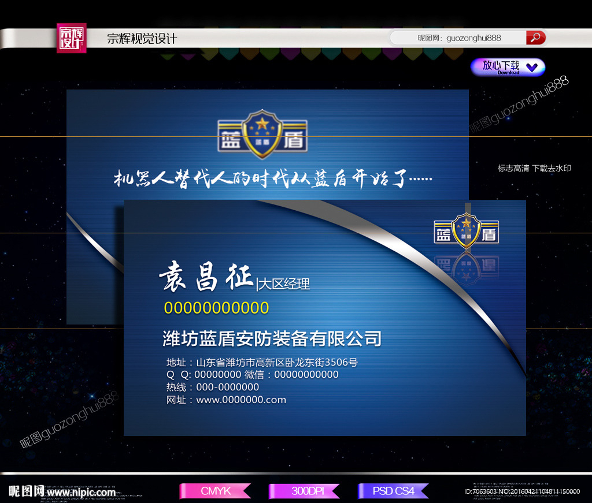This screenshot has height=503, width=592.
Task: Click the search field showing guozonghui888
Action: 458,38
